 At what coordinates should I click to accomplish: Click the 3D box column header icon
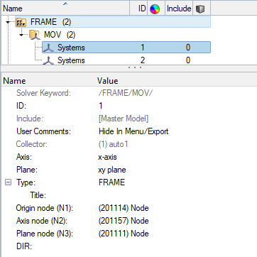(x=200, y=9)
